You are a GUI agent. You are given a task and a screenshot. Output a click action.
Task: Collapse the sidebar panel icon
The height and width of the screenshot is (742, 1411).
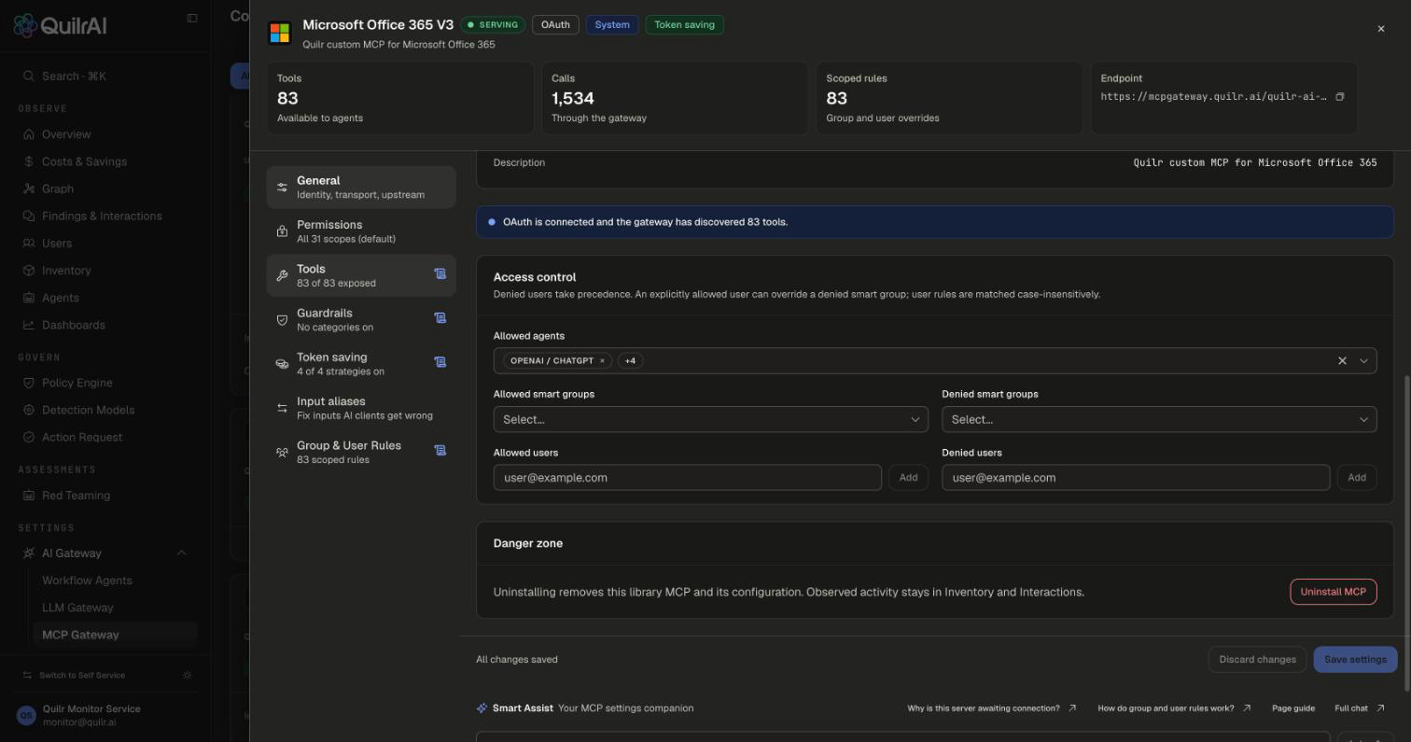click(x=192, y=18)
